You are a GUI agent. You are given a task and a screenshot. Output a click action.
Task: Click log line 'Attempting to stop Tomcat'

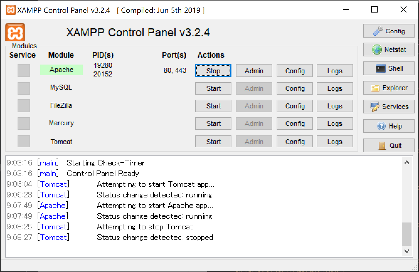coord(145,227)
